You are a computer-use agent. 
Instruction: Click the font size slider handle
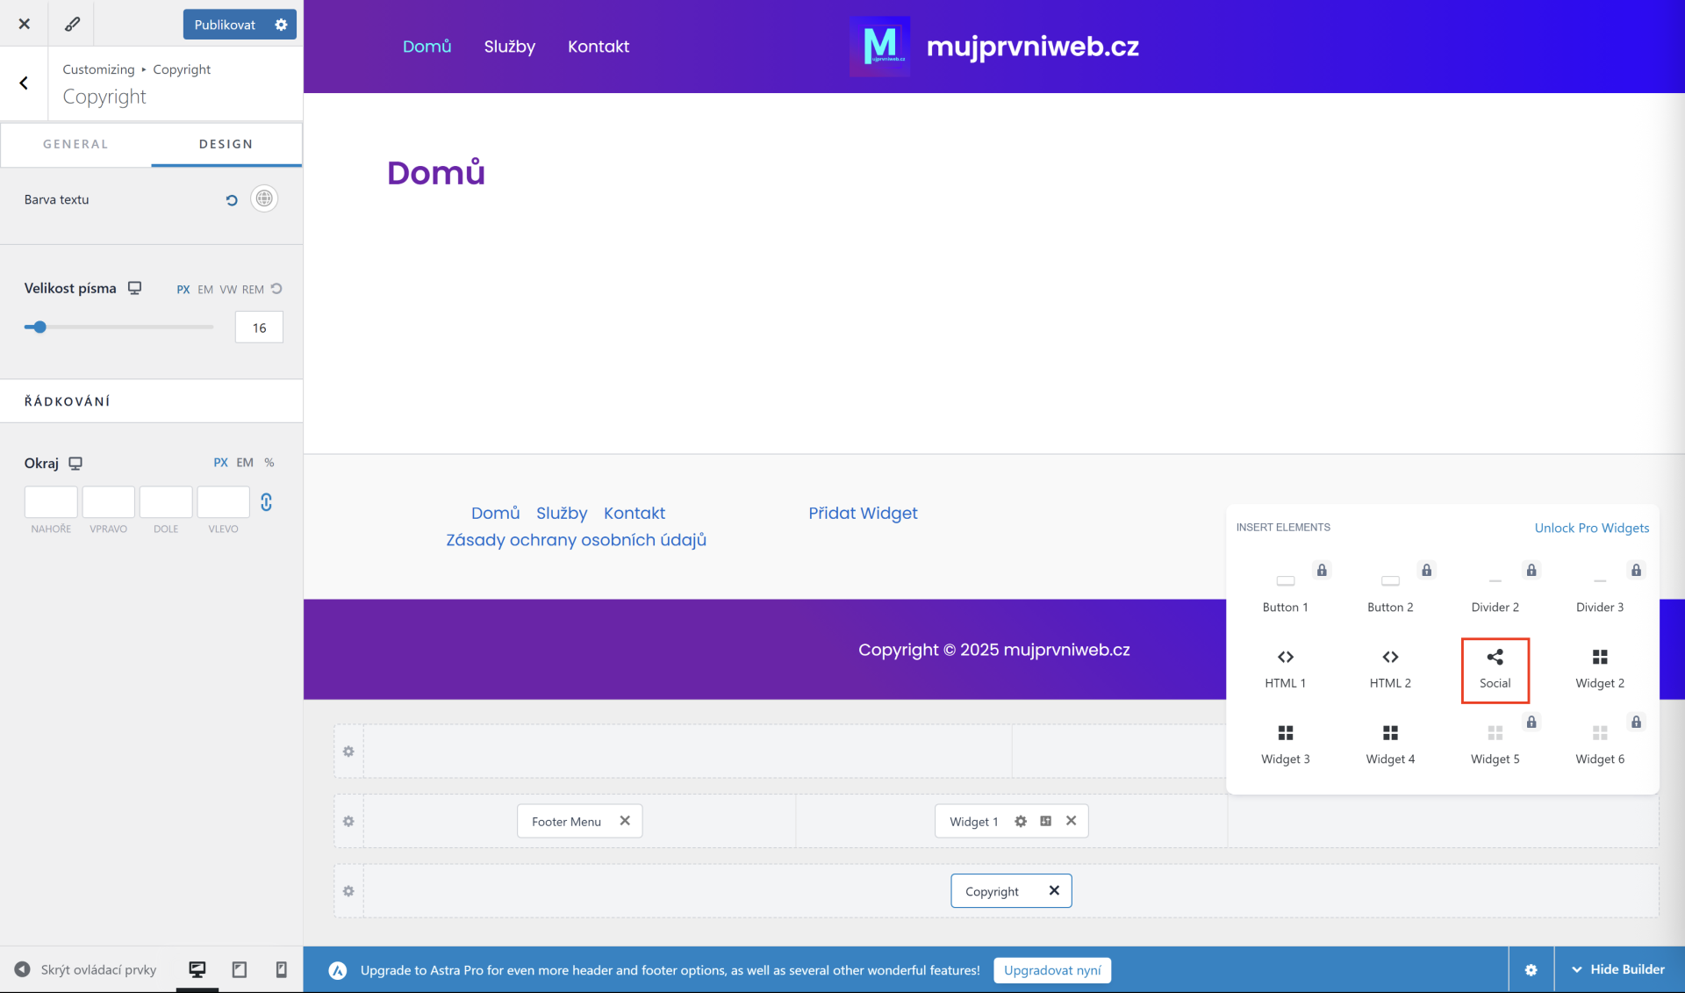pos(39,327)
